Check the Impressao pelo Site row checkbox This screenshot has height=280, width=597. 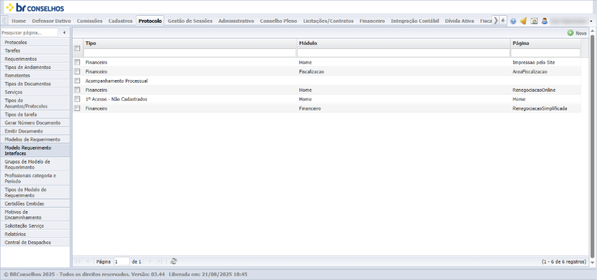pos(77,61)
